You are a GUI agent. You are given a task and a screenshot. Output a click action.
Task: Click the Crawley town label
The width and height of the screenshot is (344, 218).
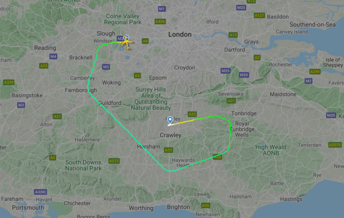tap(171, 135)
